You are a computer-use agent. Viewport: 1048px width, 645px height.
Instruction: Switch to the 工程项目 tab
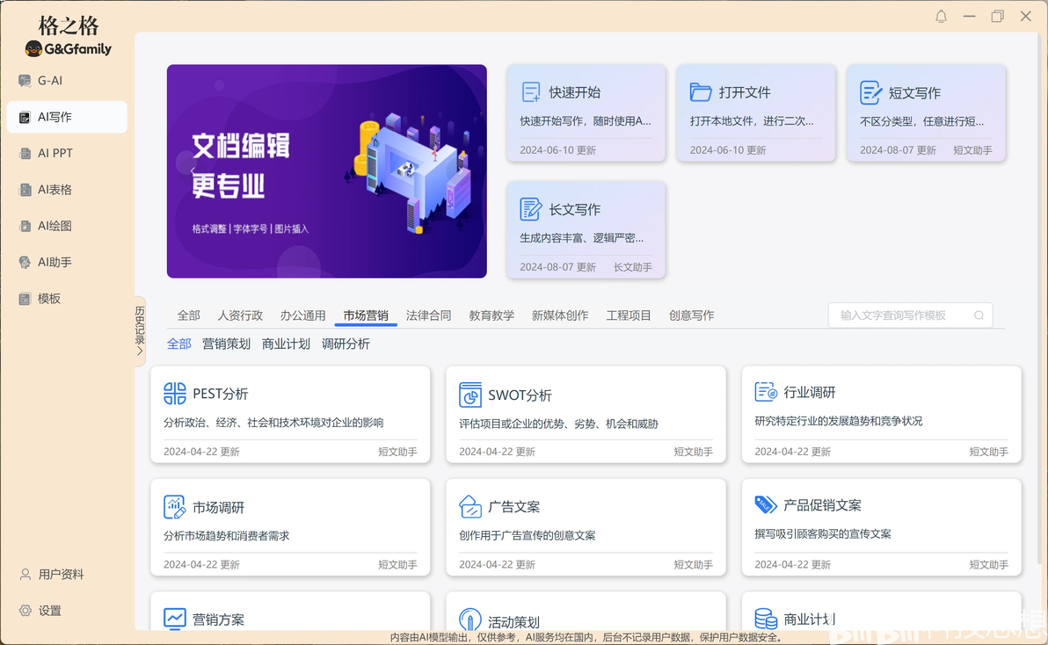point(629,315)
